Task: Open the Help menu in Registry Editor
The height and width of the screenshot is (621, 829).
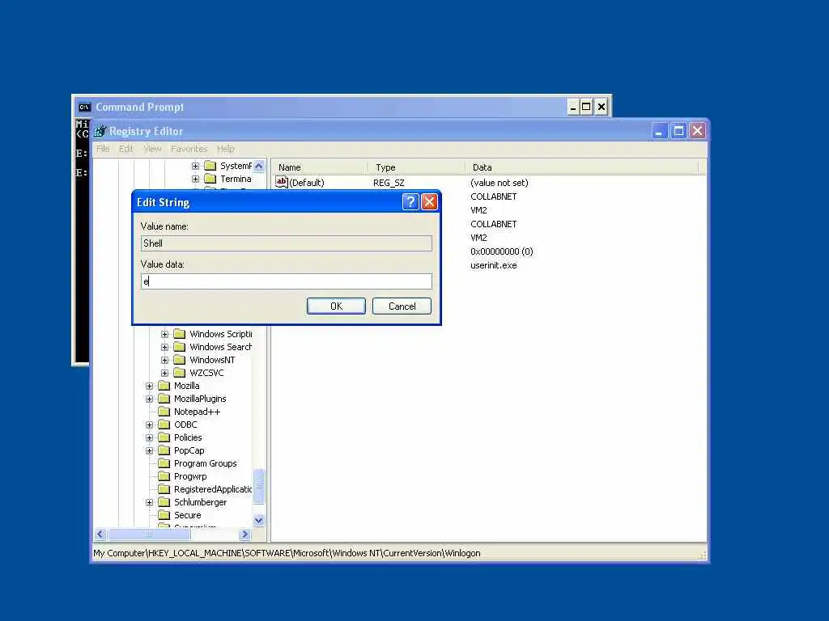Action: (x=225, y=149)
